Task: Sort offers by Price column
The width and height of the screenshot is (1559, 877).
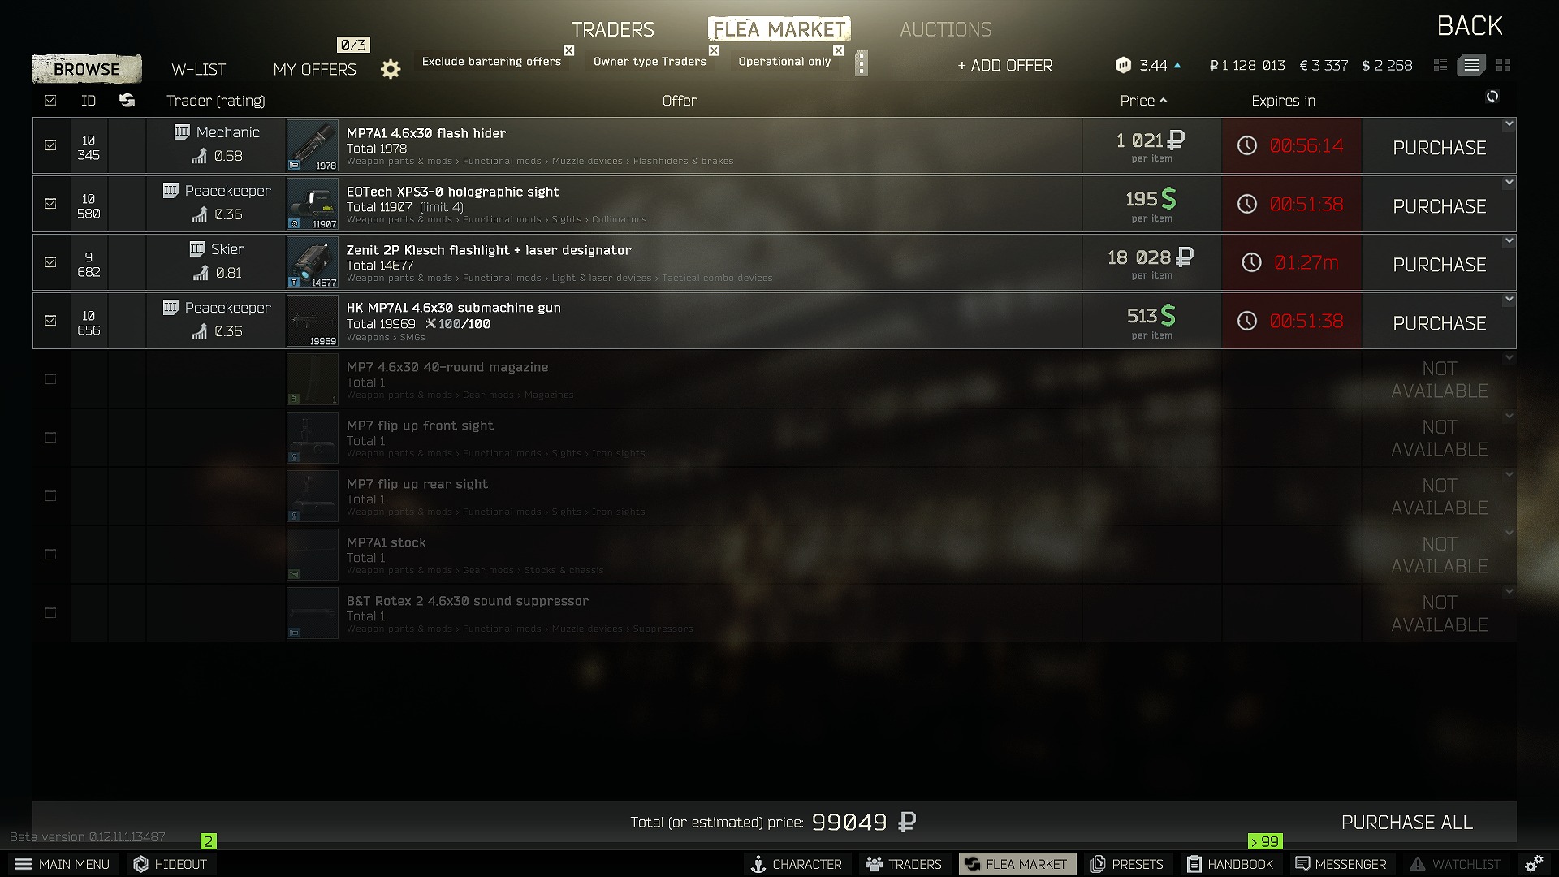Action: click(1143, 101)
